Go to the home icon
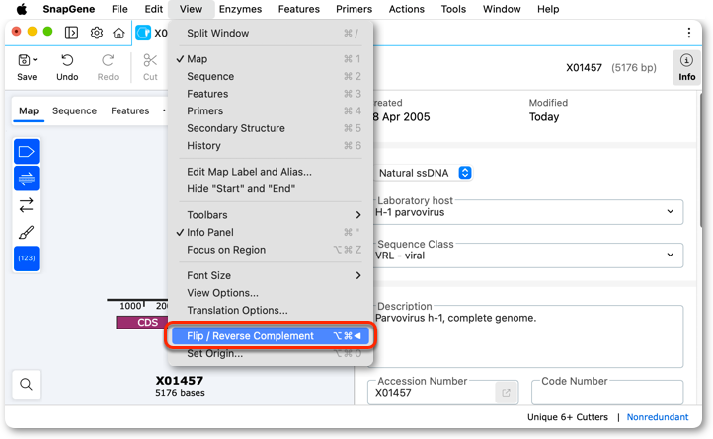This screenshot has width=713, height=439. click(x=119, y=33)
